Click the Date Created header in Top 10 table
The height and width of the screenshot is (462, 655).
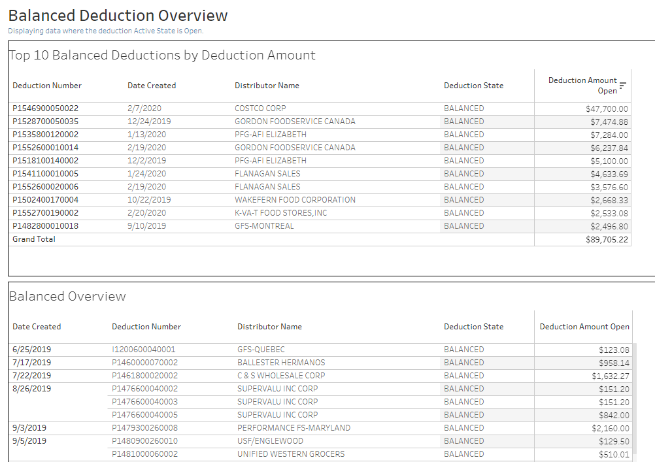[x=152, y=86]
